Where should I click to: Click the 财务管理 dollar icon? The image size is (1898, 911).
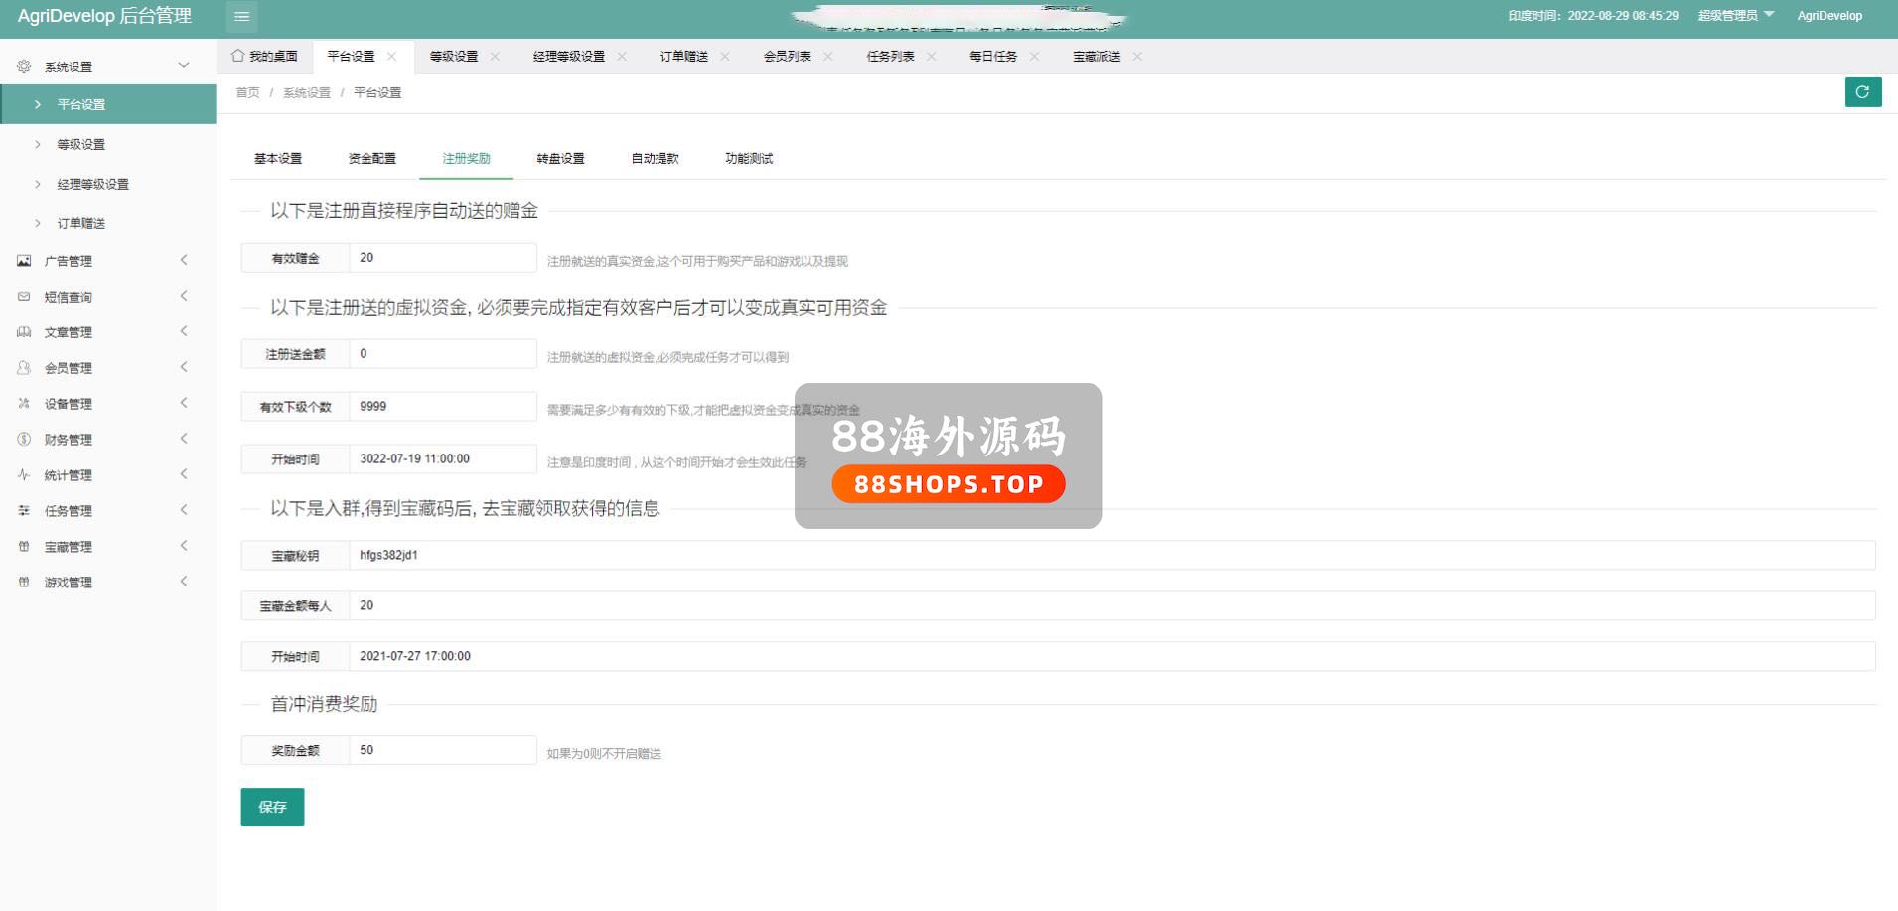(x=24, y=440)
